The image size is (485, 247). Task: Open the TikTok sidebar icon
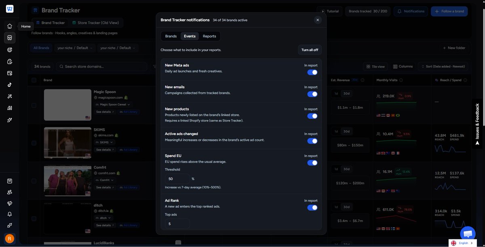pos(9,85)
